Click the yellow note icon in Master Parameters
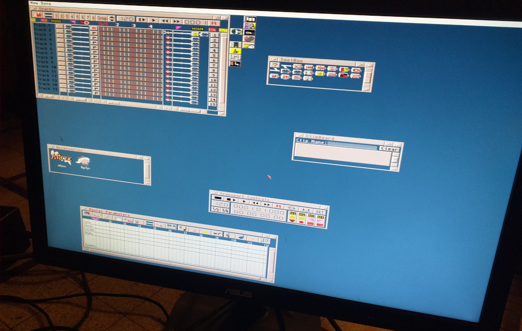 (206, 231)
